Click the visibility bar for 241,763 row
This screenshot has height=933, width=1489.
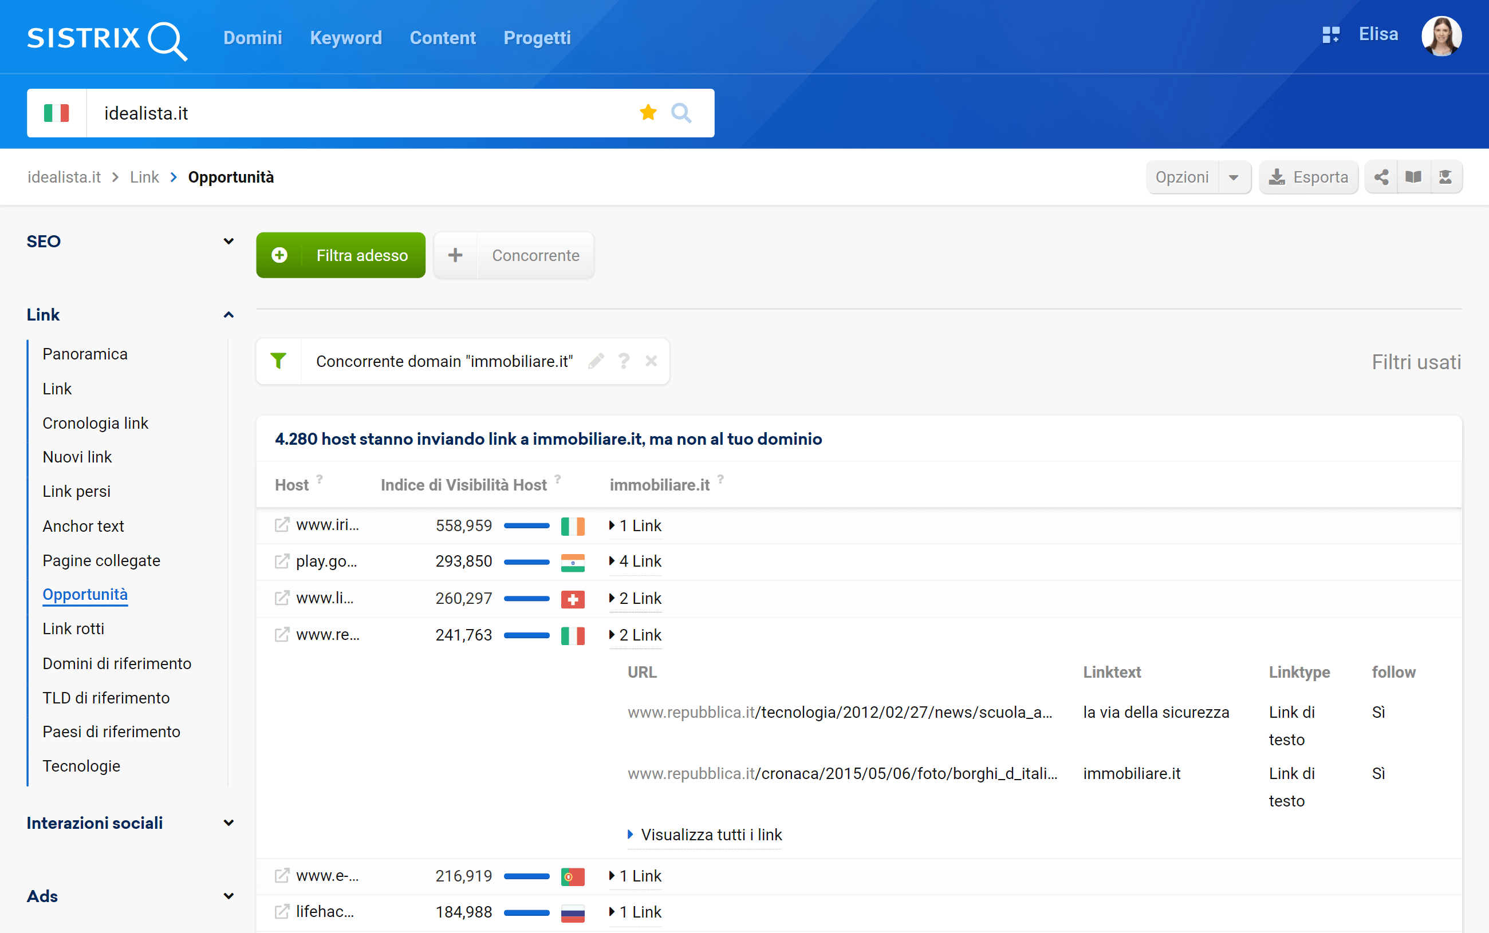point(526,635)
